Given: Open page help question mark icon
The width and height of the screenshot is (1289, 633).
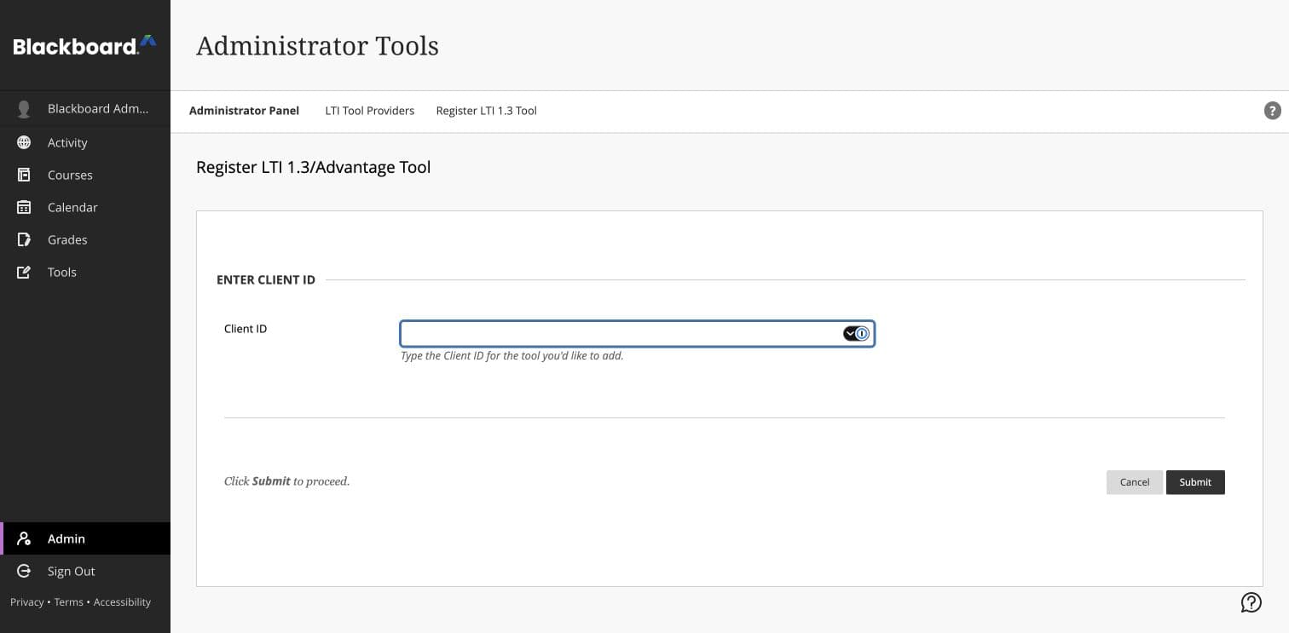Looking at the screenshot, I should (1272, 111).
